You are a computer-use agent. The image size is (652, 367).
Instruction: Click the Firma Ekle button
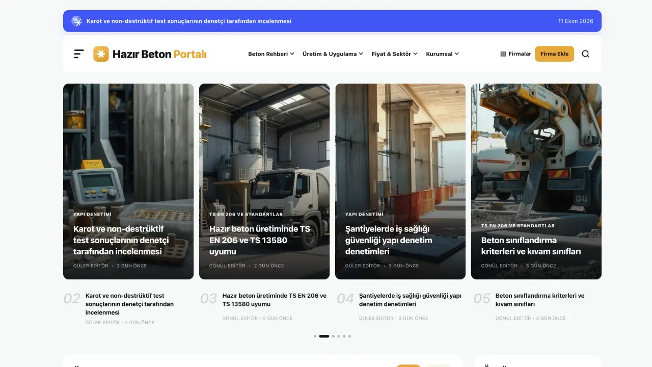[554, 54]
